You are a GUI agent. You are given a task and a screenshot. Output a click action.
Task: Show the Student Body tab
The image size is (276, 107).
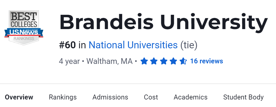tap(243, 97)
